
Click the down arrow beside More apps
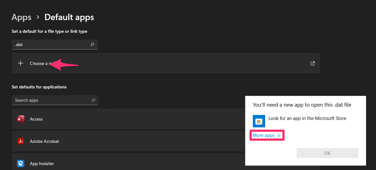[279, 135]
